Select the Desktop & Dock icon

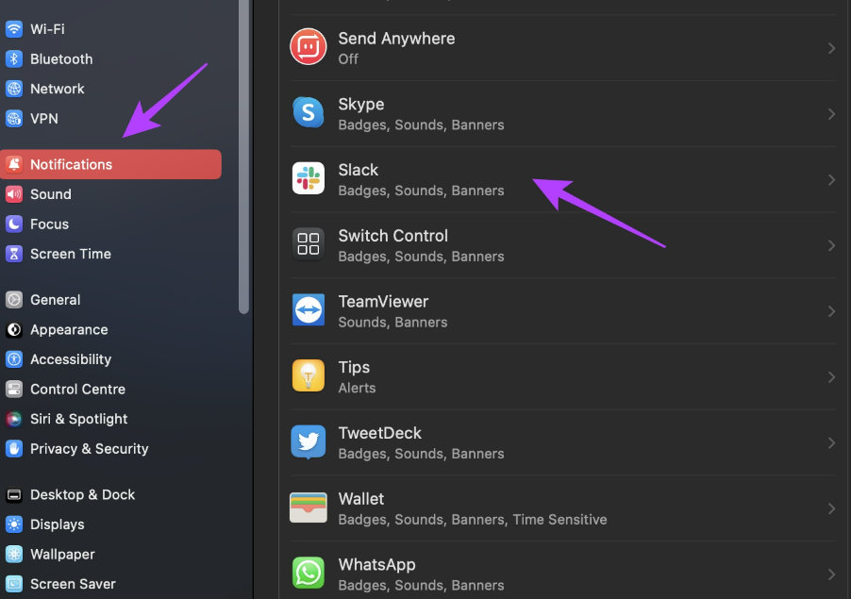click(x=14, y=495)
